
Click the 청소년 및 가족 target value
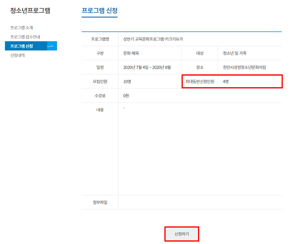pos(235,53)
